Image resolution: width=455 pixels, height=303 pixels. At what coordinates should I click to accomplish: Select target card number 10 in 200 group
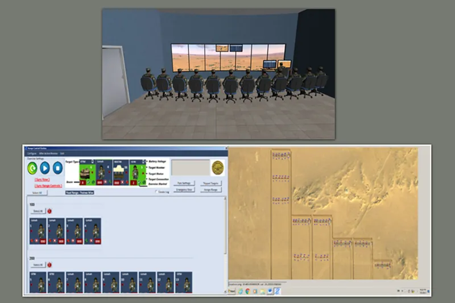tap(129, 282)
